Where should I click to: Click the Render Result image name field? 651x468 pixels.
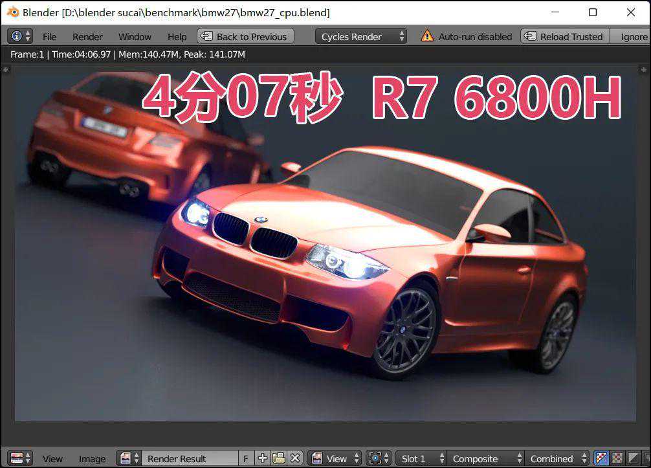tap(189, 458)
